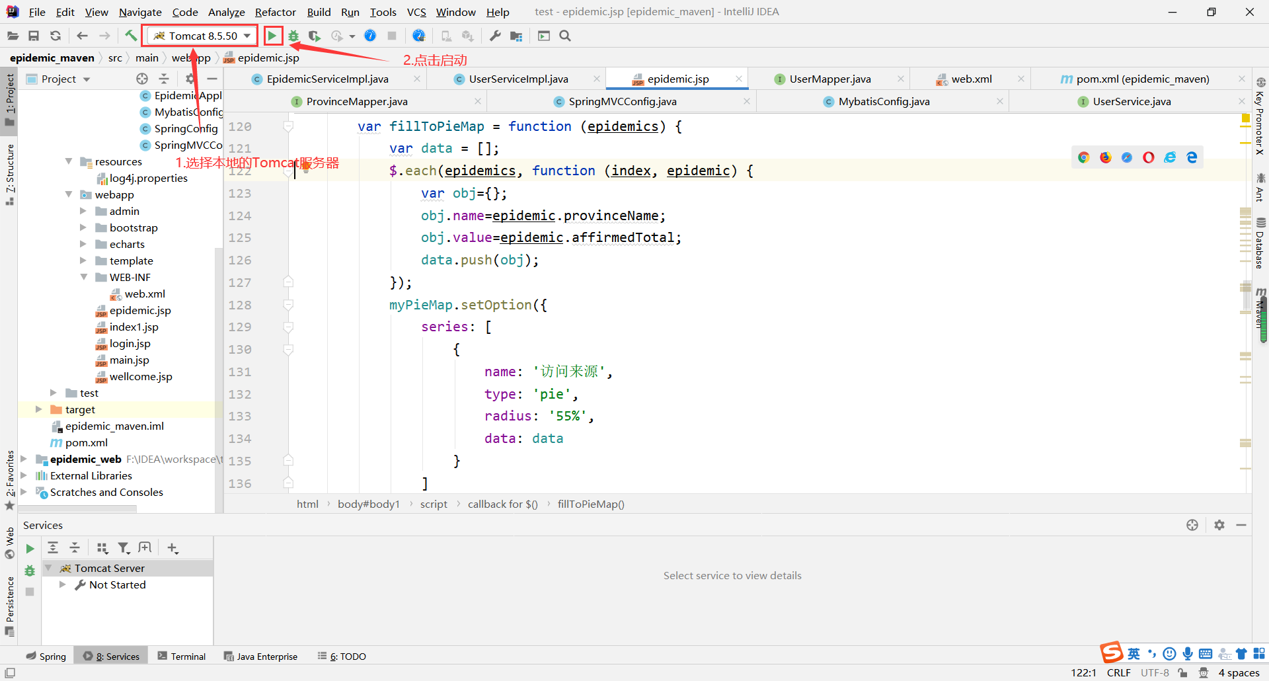
Task: Click CRLF line separator in the status bar
Action: pyautogui.click(x=1118, y=672)
